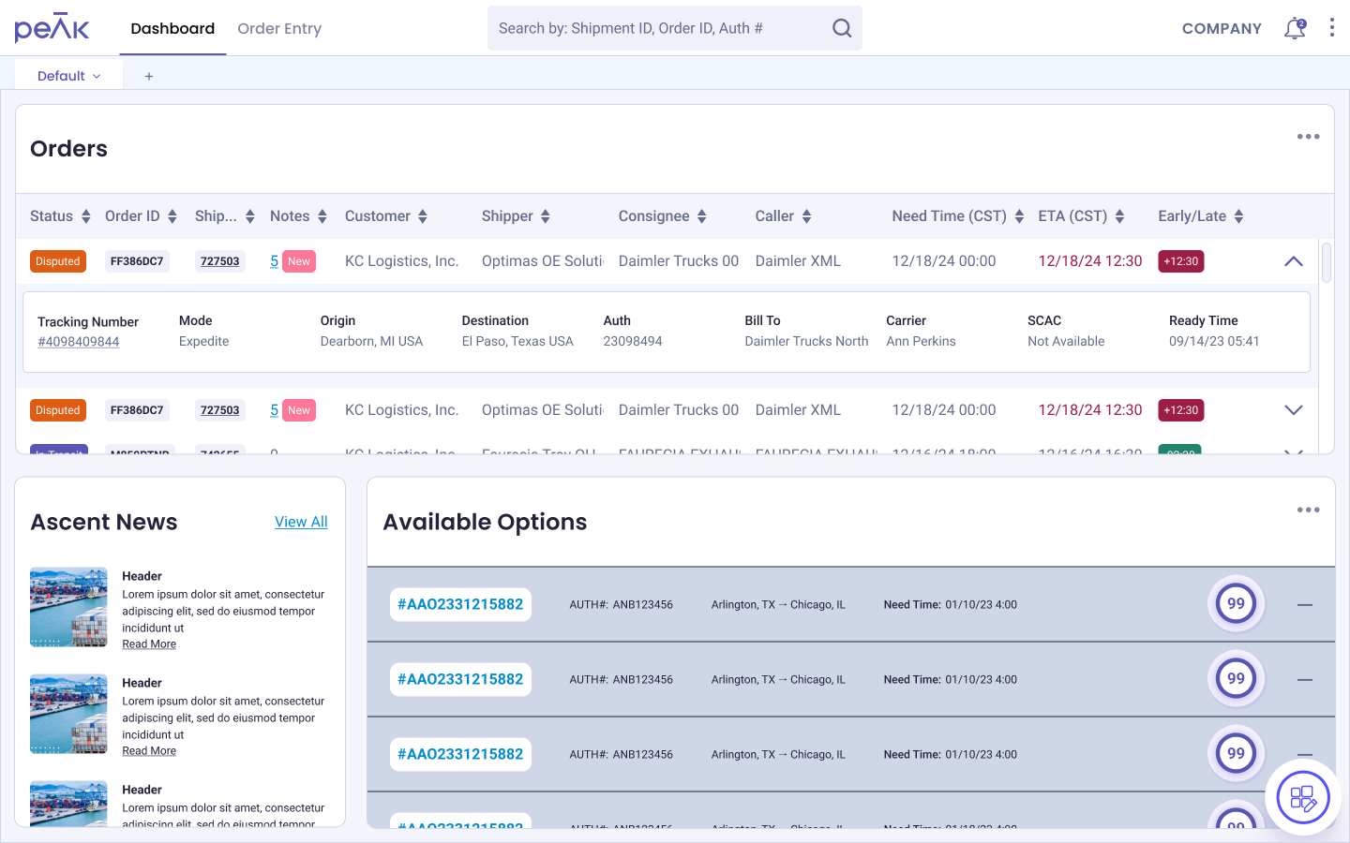
Task: Open Available Options three-dot menu
Action: [x=1308, y=510]
